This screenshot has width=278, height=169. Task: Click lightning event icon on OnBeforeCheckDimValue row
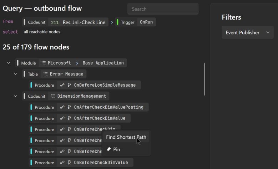tap(69, 163)
